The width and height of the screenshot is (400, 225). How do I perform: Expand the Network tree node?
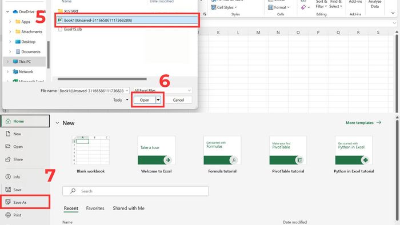(x=7, y=71)
